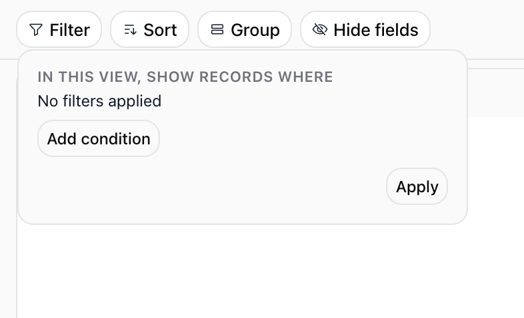Click the descending-lines Sort icon

coord(130,30)
